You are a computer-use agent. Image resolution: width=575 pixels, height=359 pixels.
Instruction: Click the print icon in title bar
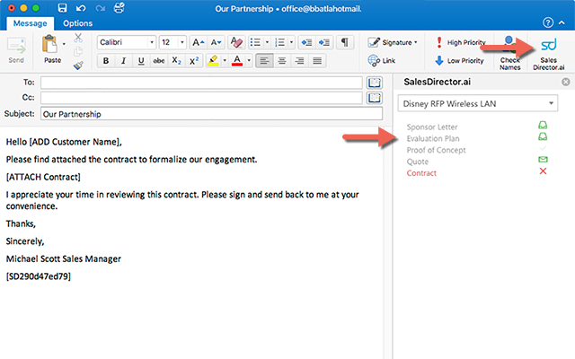click(x=119, y=8)
